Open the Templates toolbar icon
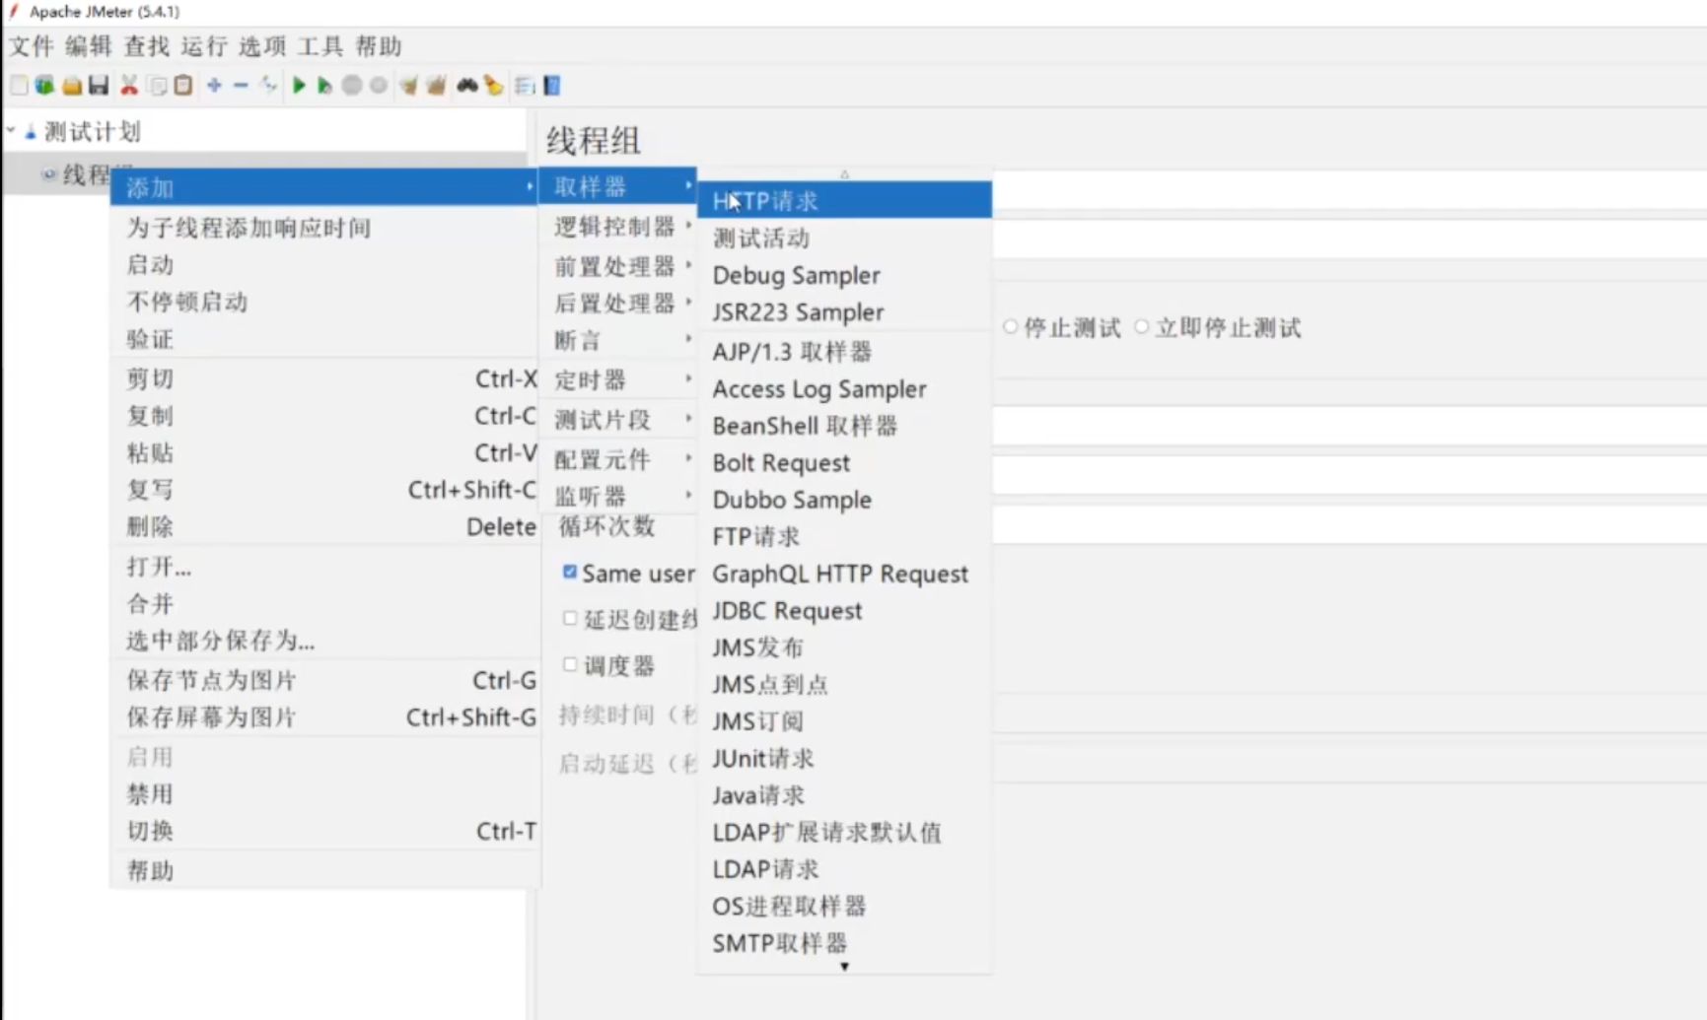The height and width of the screenshot is (1020, 1707). [x=44, y=86]
